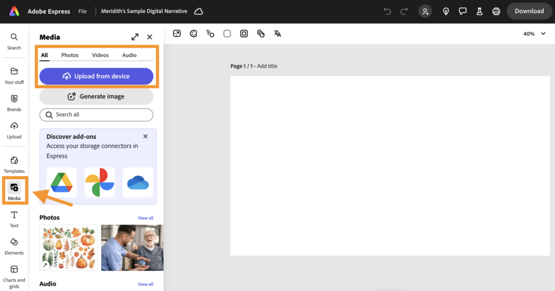Click the Upload from device button
Viewport: 555px width, 291px height.
point(96,76)
